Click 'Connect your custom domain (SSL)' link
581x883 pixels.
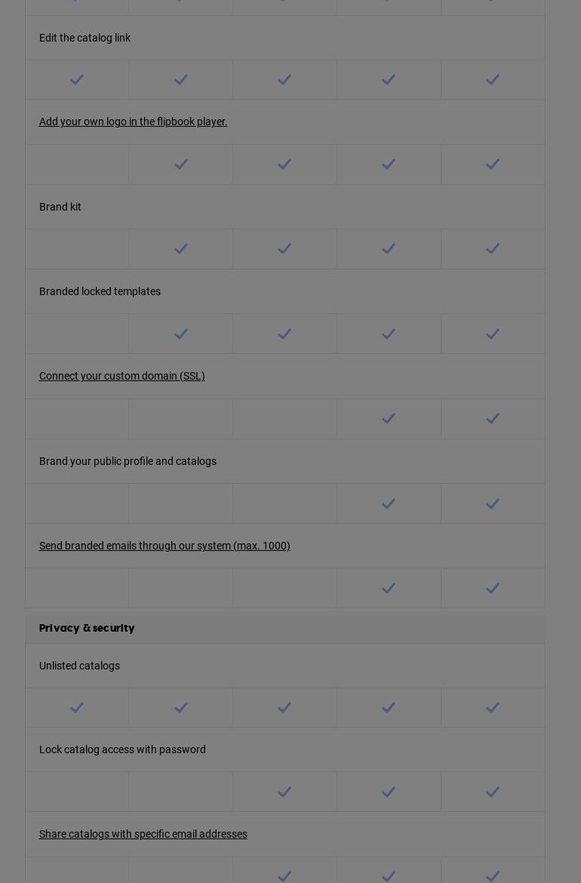(x=121, y=376)
